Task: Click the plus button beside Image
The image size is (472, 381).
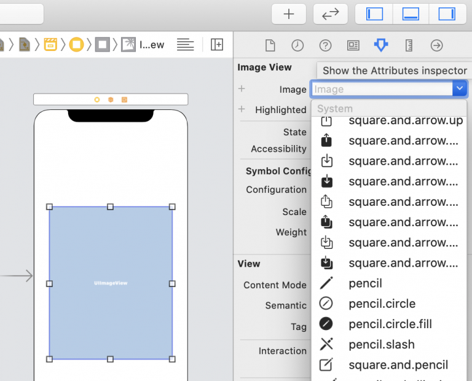Action: click(242, 89)
